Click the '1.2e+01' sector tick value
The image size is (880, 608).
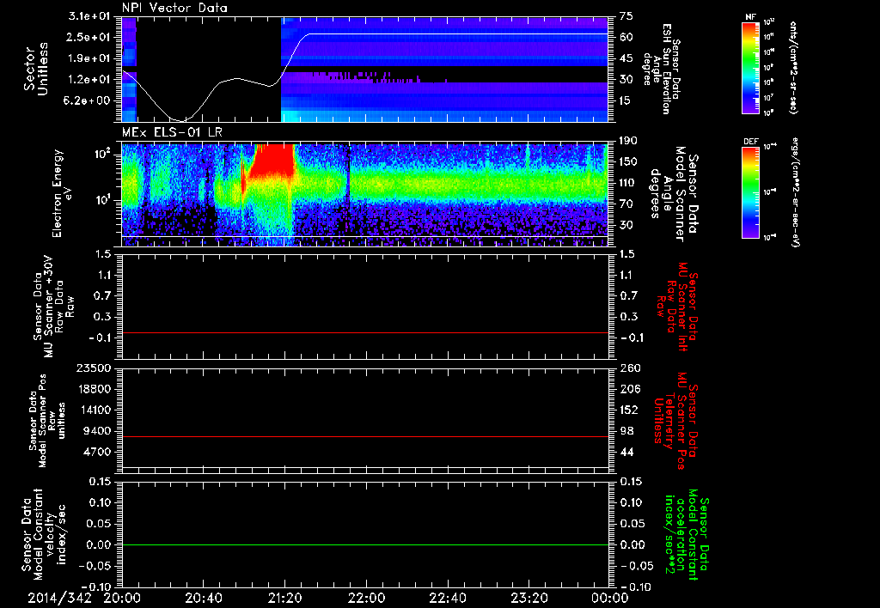pos(89,80)
